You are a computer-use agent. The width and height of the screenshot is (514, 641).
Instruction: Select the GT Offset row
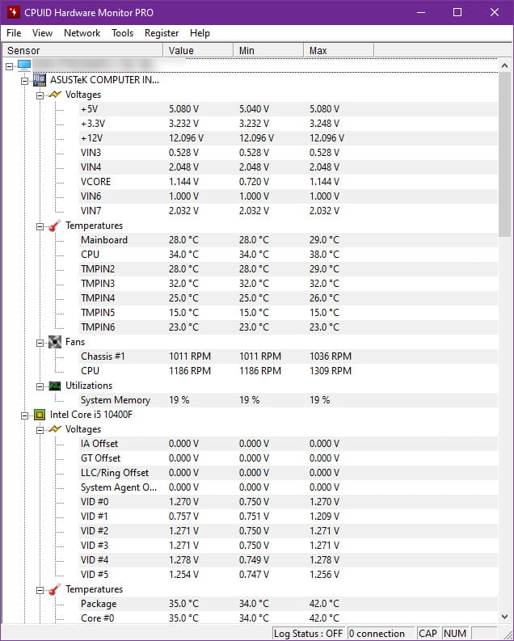(x=289, y=458)
